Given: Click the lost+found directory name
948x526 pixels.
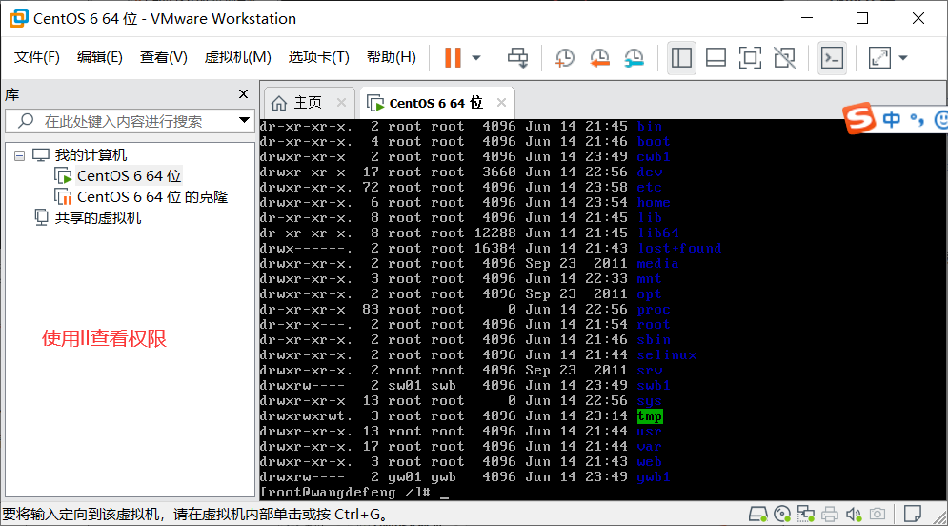Looking at the screenshot, I should click(679, 249).
